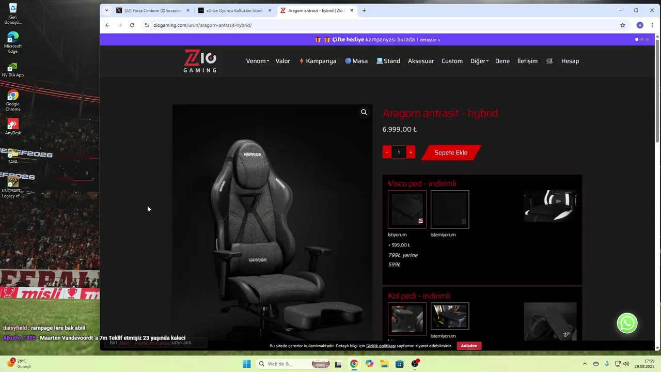Launch Microsoft Edge from desktop

coord(13,42)
